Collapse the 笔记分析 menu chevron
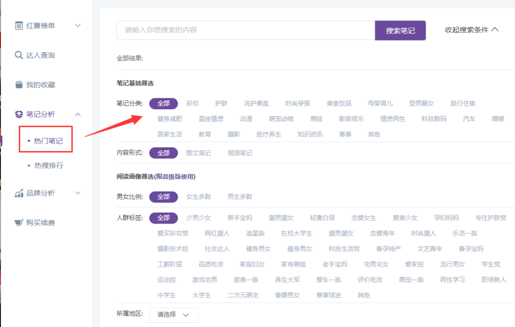Viewport: 515px width, 327px height. click(x=78, y=114)
